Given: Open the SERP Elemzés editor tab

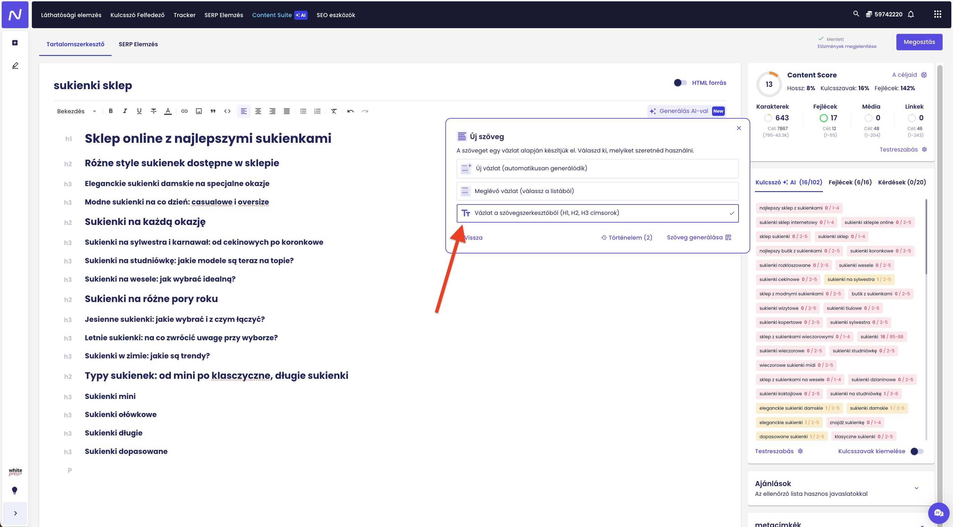Looking at the screenshot, I should (138, 44).
